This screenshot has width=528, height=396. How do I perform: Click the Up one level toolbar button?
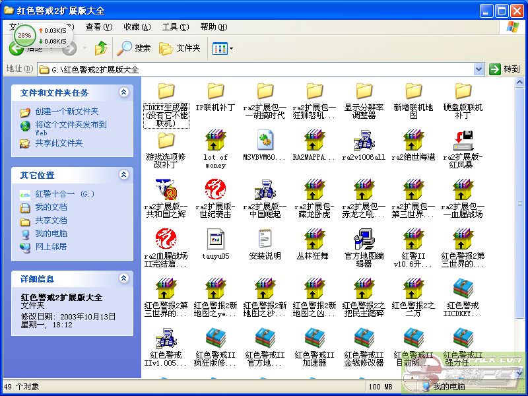click(101, 48)
